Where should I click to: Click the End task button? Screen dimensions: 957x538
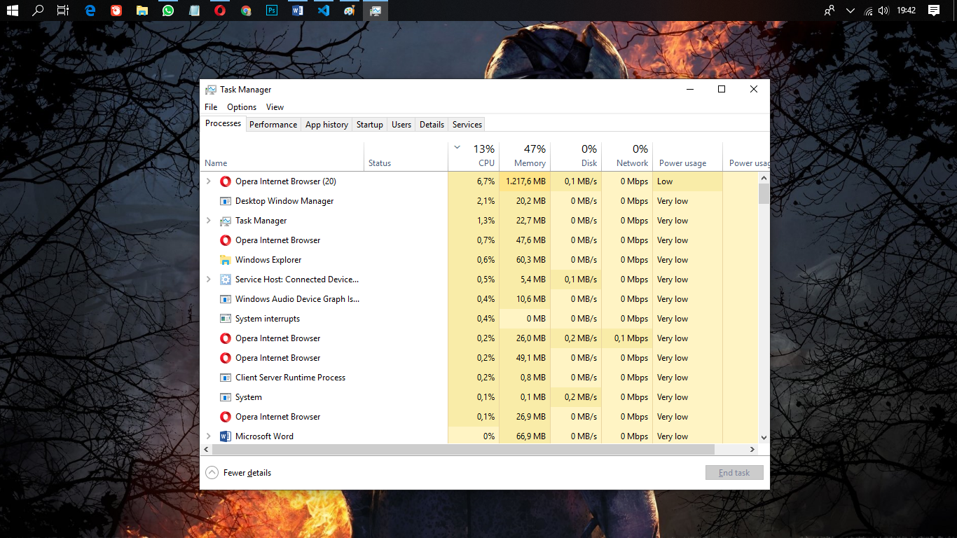[734, 473]
